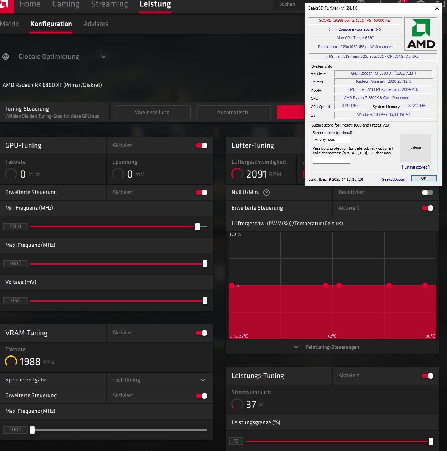Click the Compare your score link
The image size is (447, 451).
coord(356,29)
